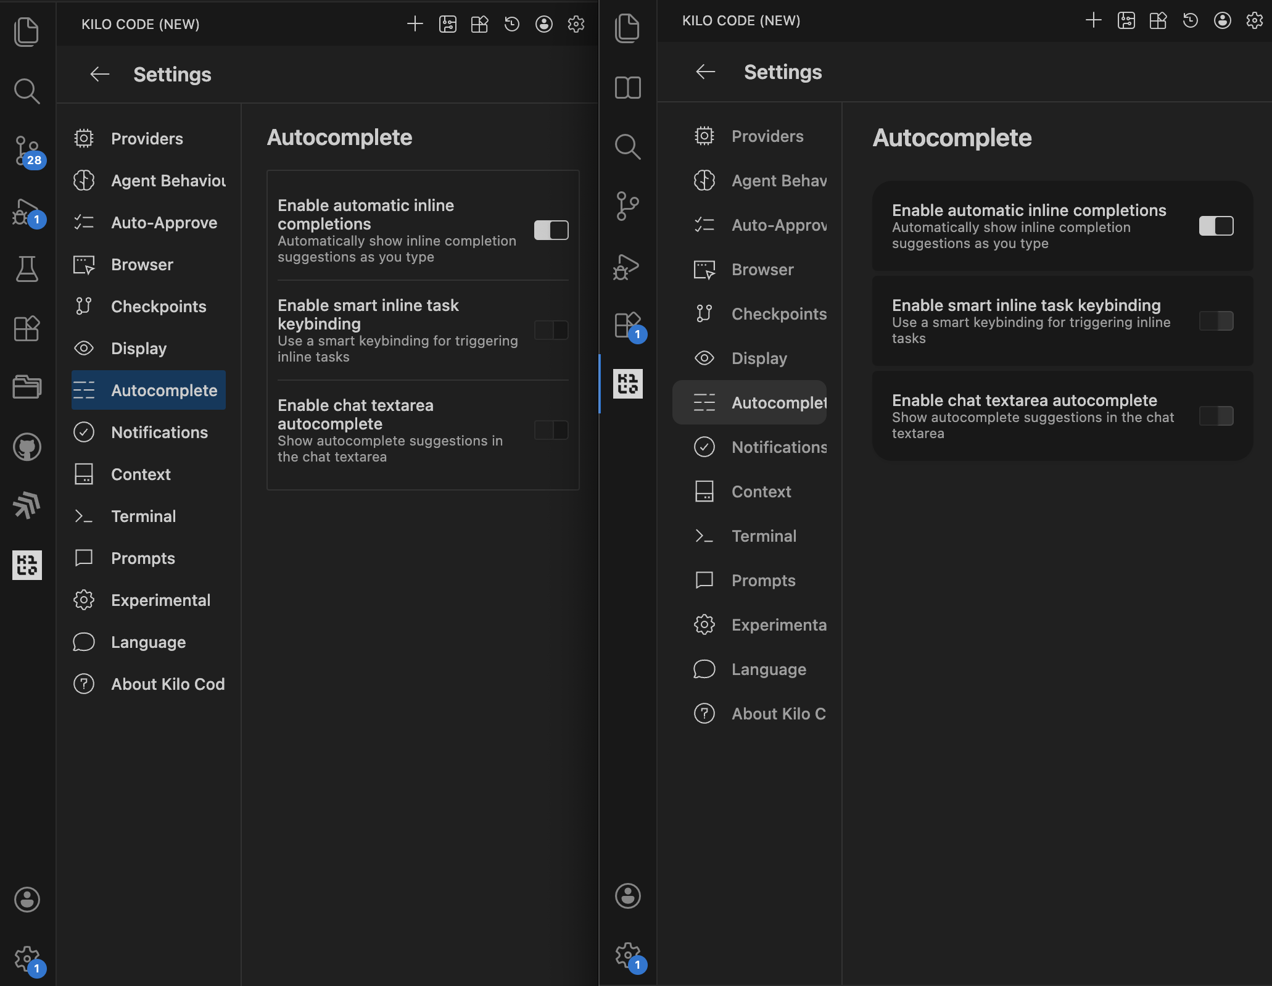Click back arrow beside right Settings title
The height and width of the screenshot is (986, 1272).
(x=705, y=72)
